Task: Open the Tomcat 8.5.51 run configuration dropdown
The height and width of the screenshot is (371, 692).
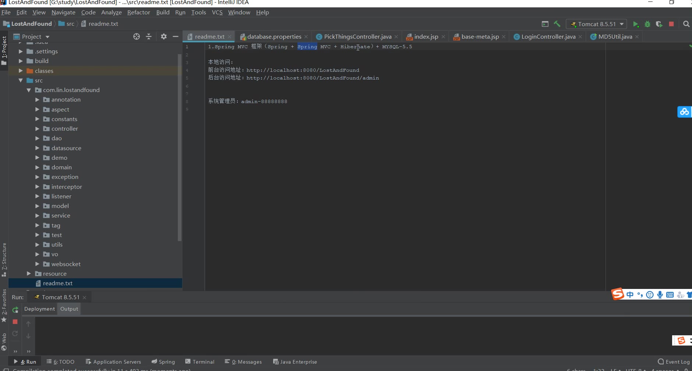Action: click(596, 24)
